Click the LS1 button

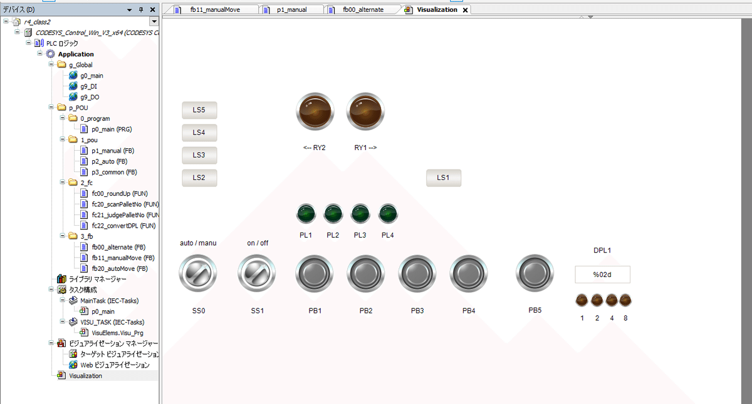click(444, 178)
